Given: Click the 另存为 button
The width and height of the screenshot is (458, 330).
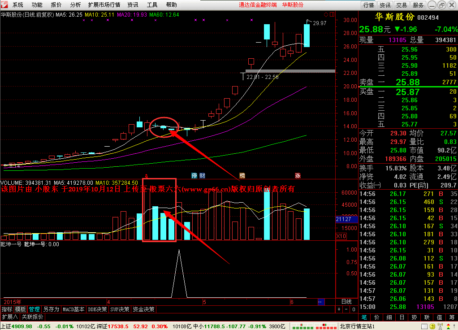Looking at the screenshot, I should coord(51,309).
